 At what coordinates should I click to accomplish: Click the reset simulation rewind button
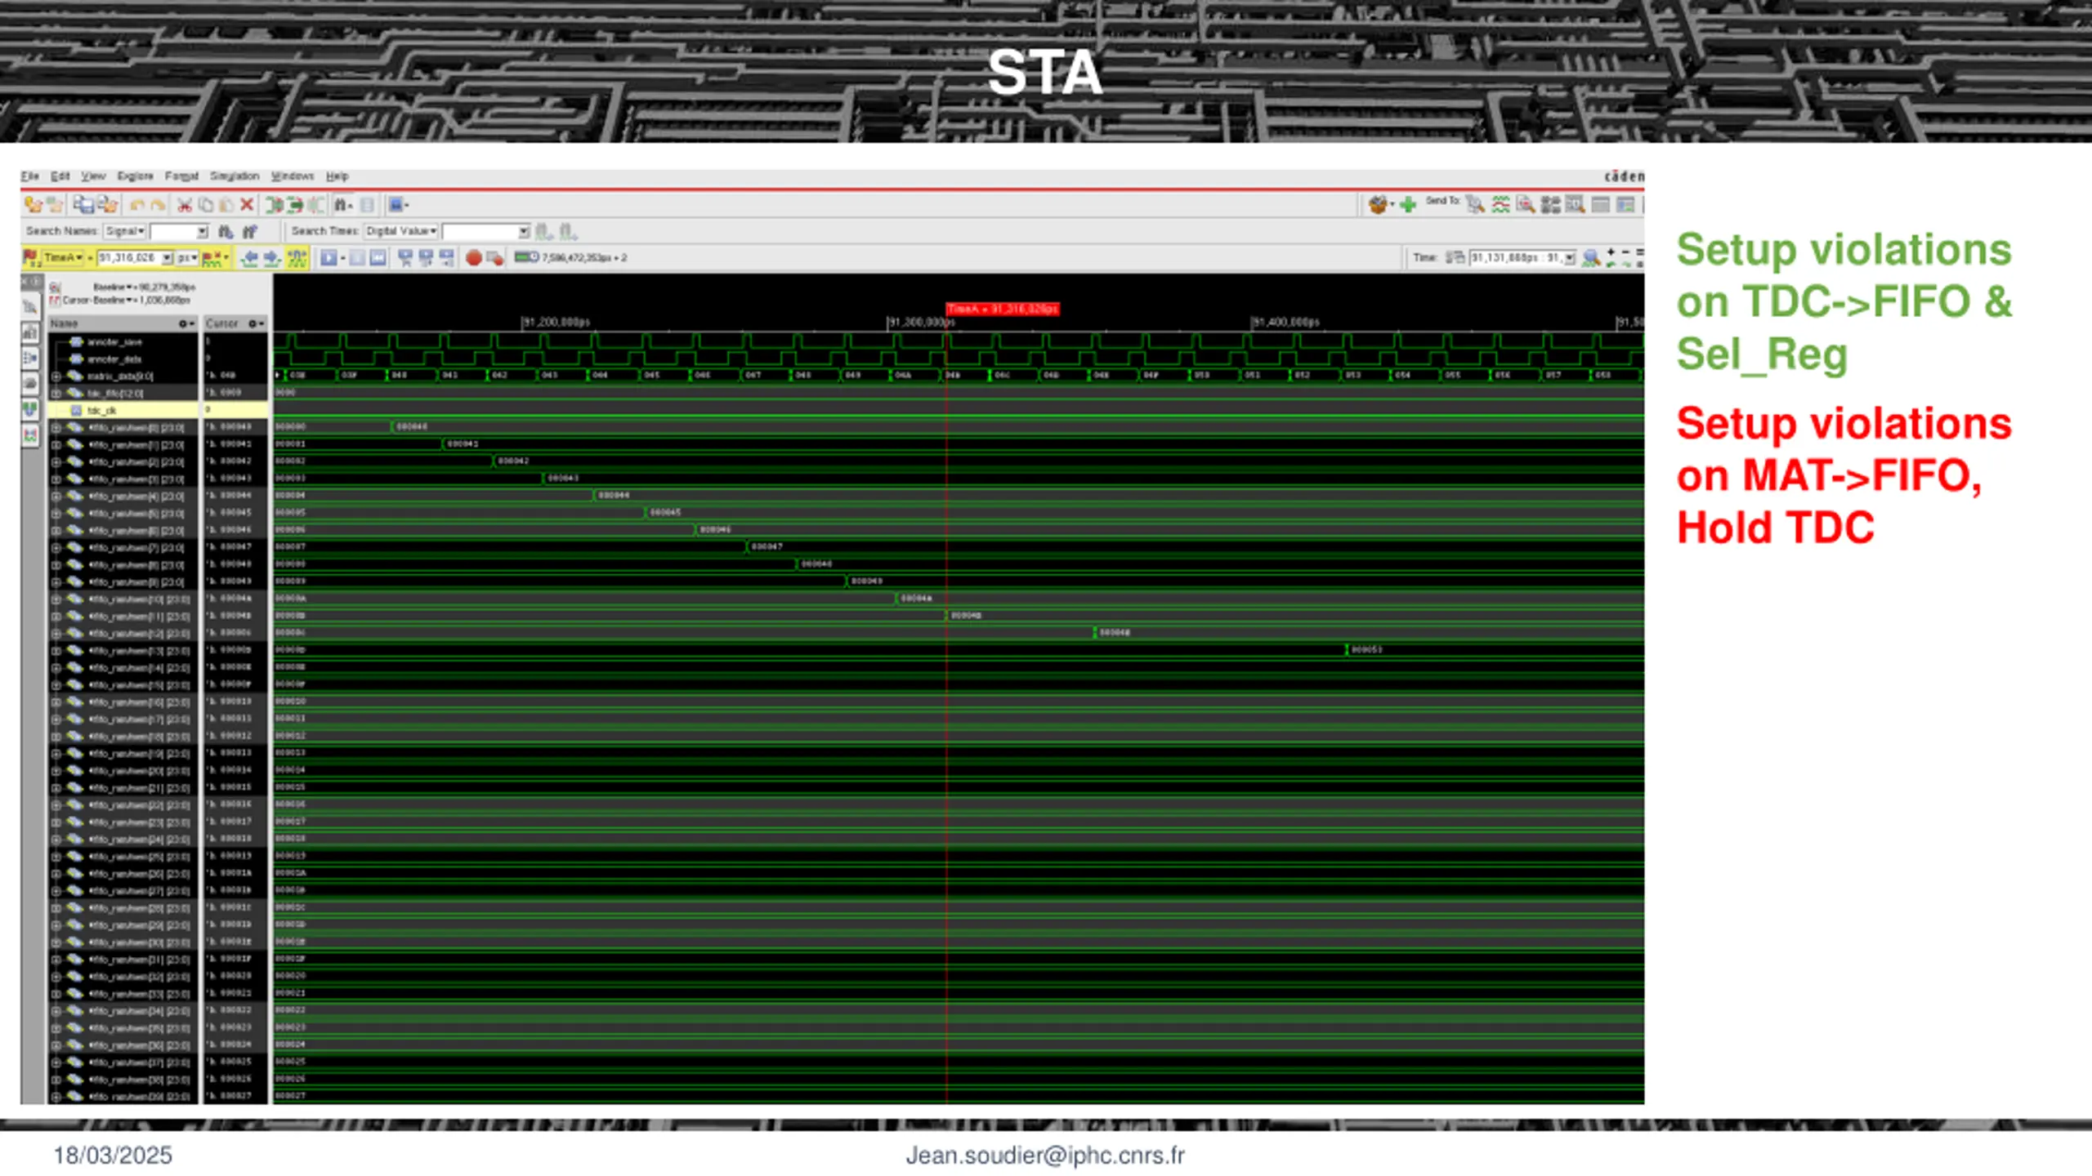pyautogui.click(x=378, y=258)
